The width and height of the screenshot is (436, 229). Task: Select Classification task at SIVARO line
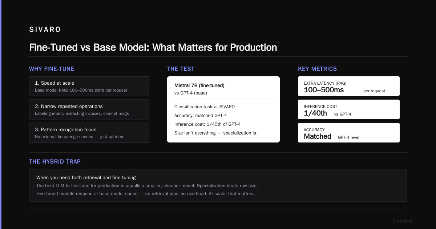click(205, 107)
